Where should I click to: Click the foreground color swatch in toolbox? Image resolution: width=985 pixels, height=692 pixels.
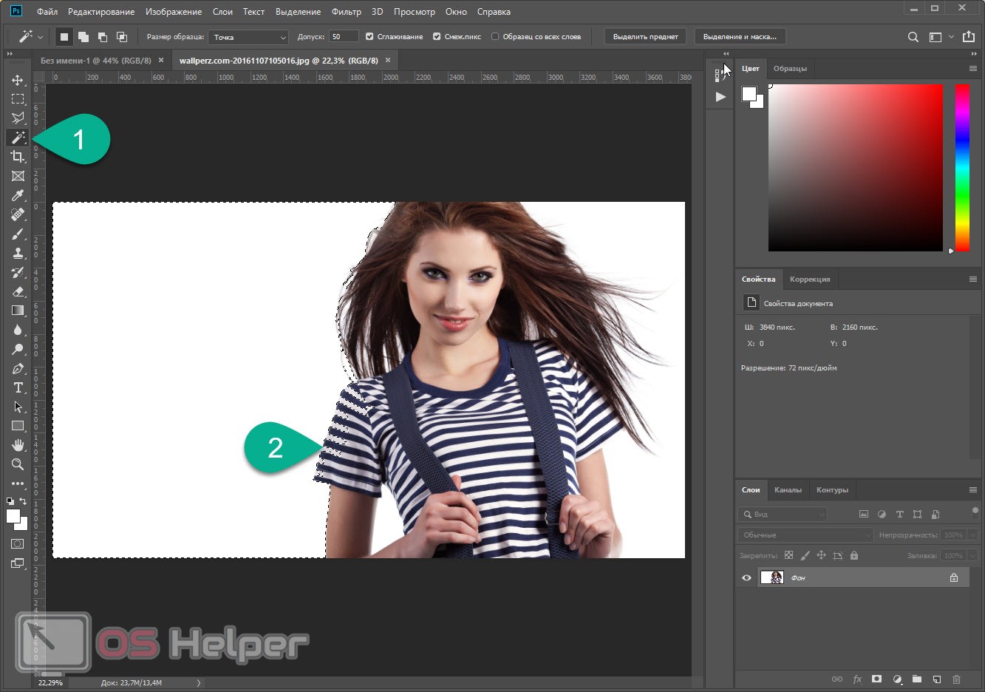click(x=13, y=517)
